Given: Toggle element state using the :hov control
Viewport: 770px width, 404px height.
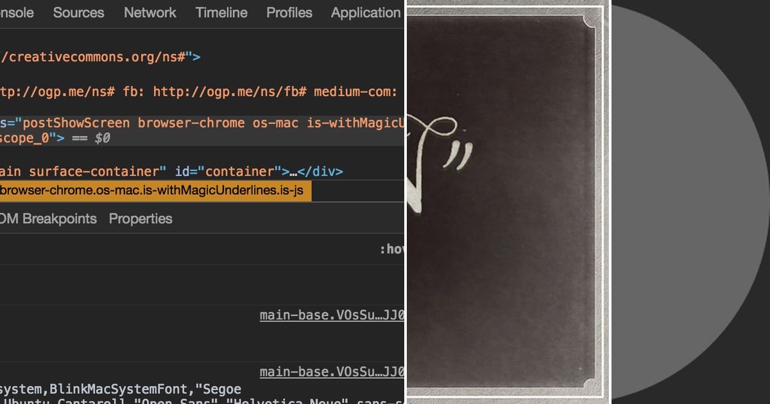Looking at the screenshot, I should click(x=395, y=250).
